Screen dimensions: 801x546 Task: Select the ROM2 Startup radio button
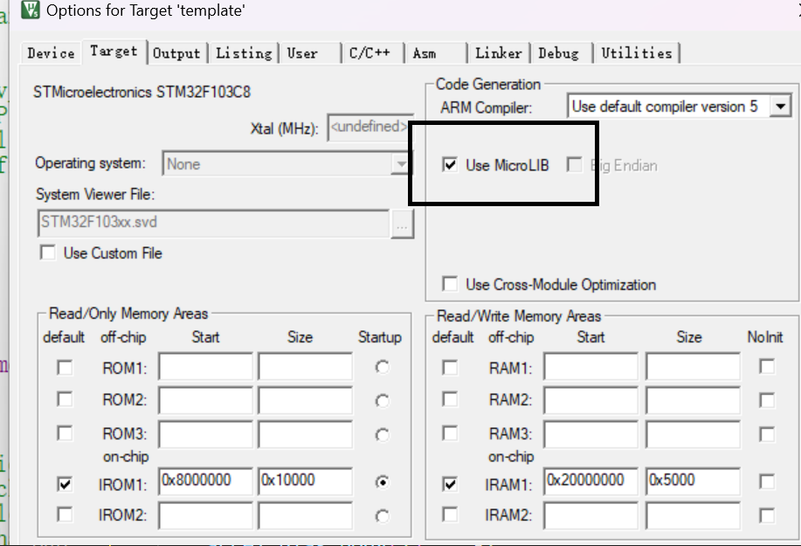(x=382, y=400)
